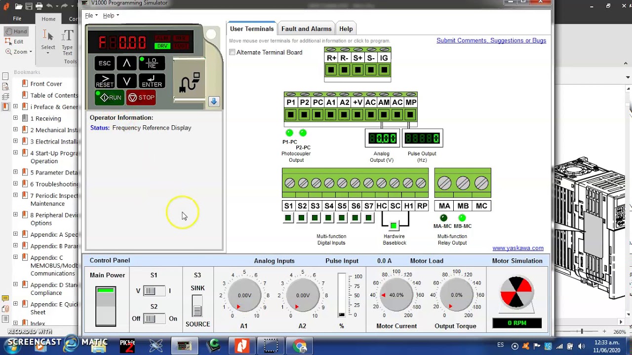This screenshot has width=632, height=355.
Task: Open the User Terminals tab
Action: 251,29
